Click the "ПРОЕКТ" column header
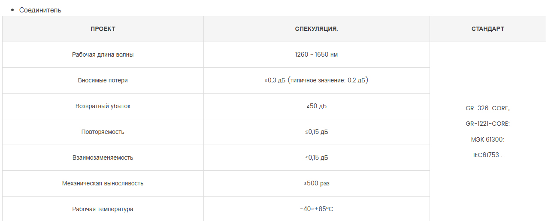The image size is (548, 221). tap(103, 29)
